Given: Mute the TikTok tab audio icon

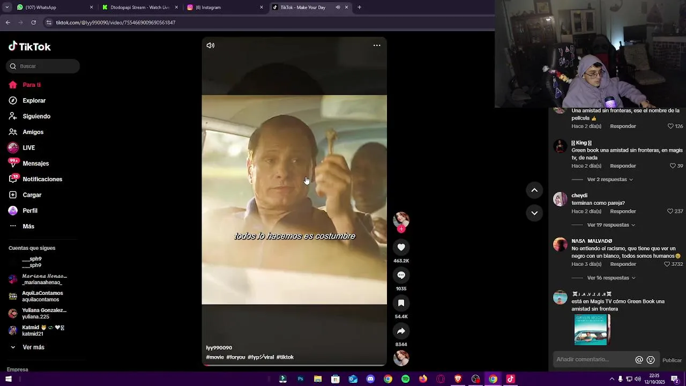Looking at the screenshot, I should 338,8.
